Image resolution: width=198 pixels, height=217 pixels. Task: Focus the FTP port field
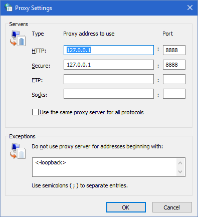(174, 79)
